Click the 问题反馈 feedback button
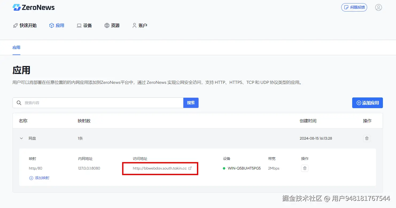The image size is (396, 208). pos(354,7)
